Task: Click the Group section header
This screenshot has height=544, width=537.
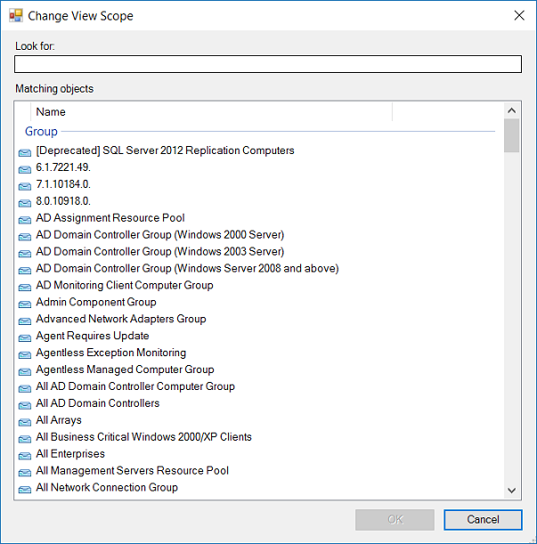Action: [x=41, y=132]
